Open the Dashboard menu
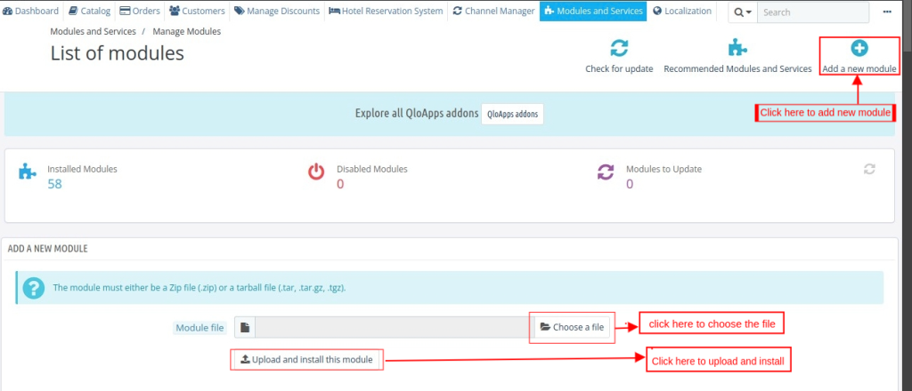The width and height of the screenshot is (912, 391). [x=31, y=12]
